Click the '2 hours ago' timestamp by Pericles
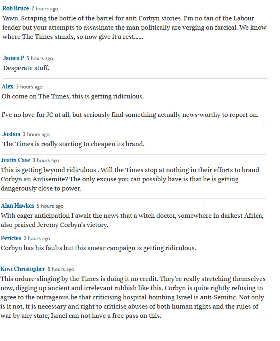The image size is (280, 341). tap(37, 239)
